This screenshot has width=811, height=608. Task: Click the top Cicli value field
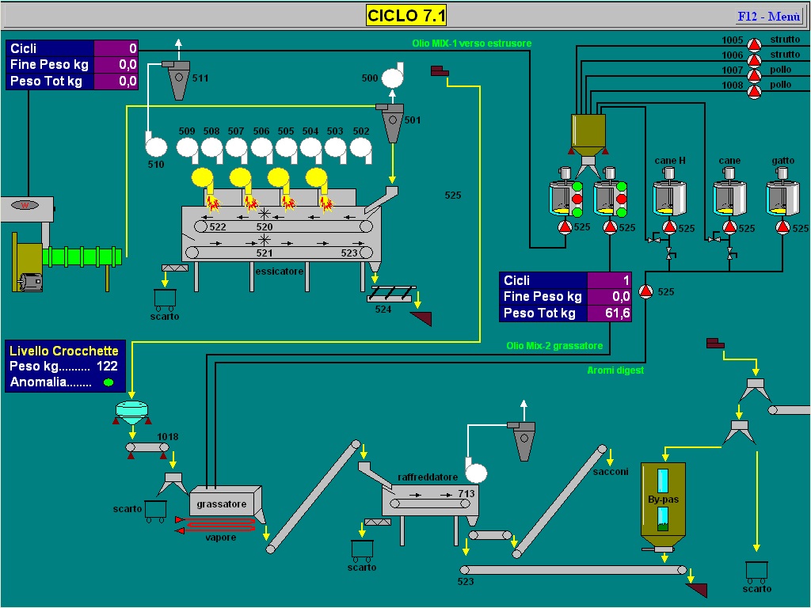116,48
